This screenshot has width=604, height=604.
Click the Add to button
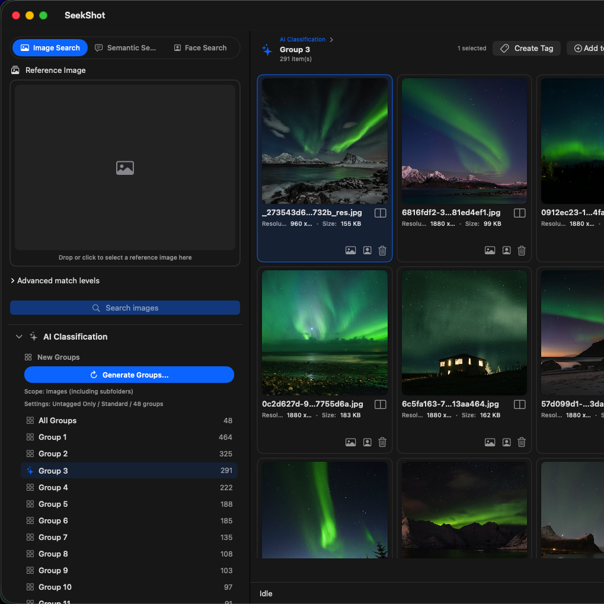point(586,48)
